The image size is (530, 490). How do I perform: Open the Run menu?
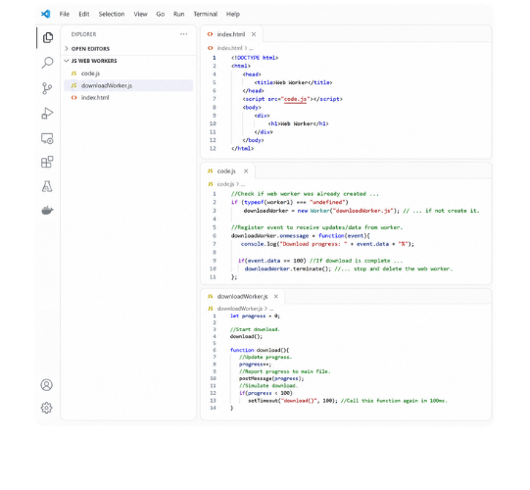(x=179, y=14)
